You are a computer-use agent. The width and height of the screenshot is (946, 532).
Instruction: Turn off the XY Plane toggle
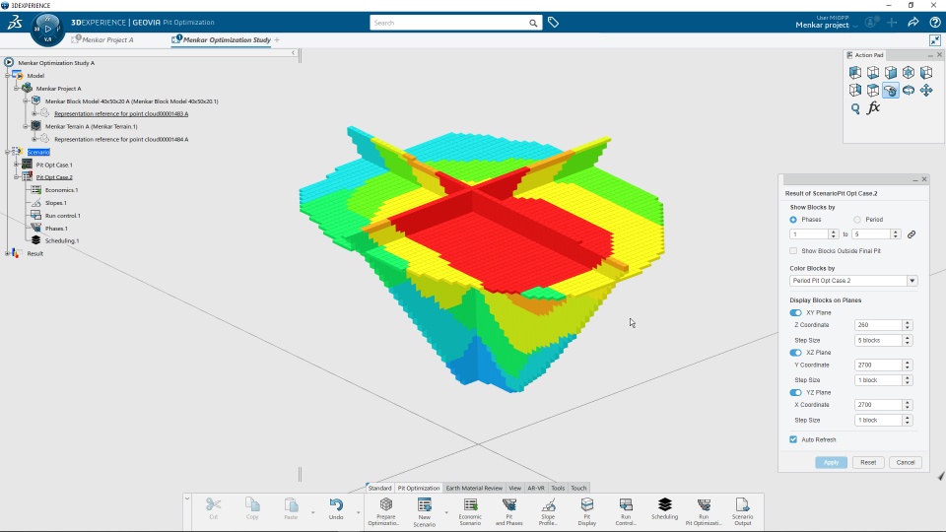[x=795, y=312]
